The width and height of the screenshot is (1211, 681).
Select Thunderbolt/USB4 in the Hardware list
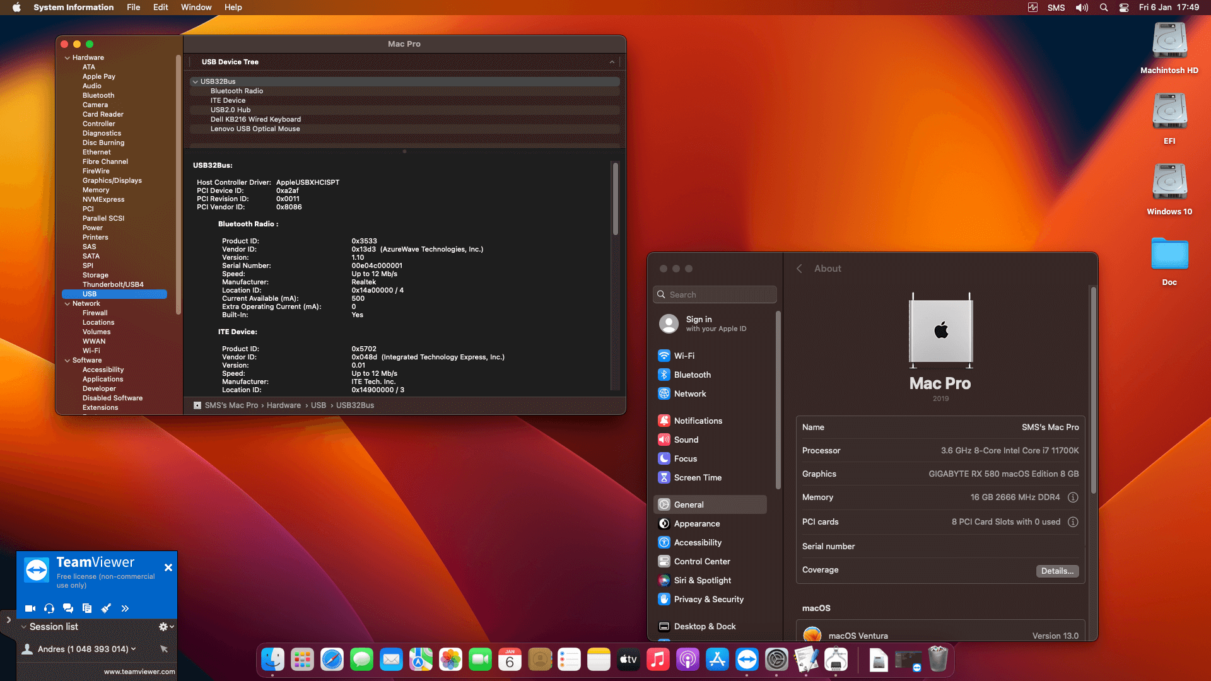pos(112,284)
